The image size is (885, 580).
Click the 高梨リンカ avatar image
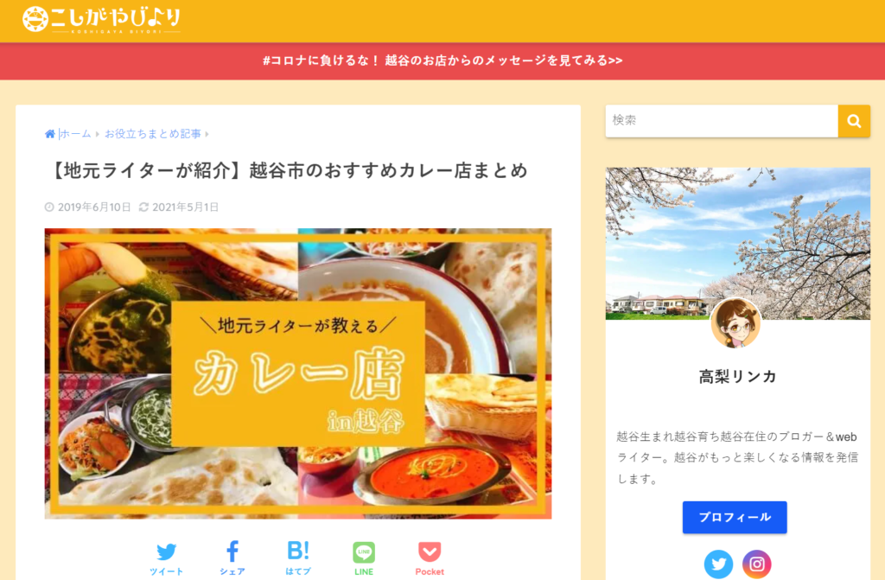[x=735, y=323]
